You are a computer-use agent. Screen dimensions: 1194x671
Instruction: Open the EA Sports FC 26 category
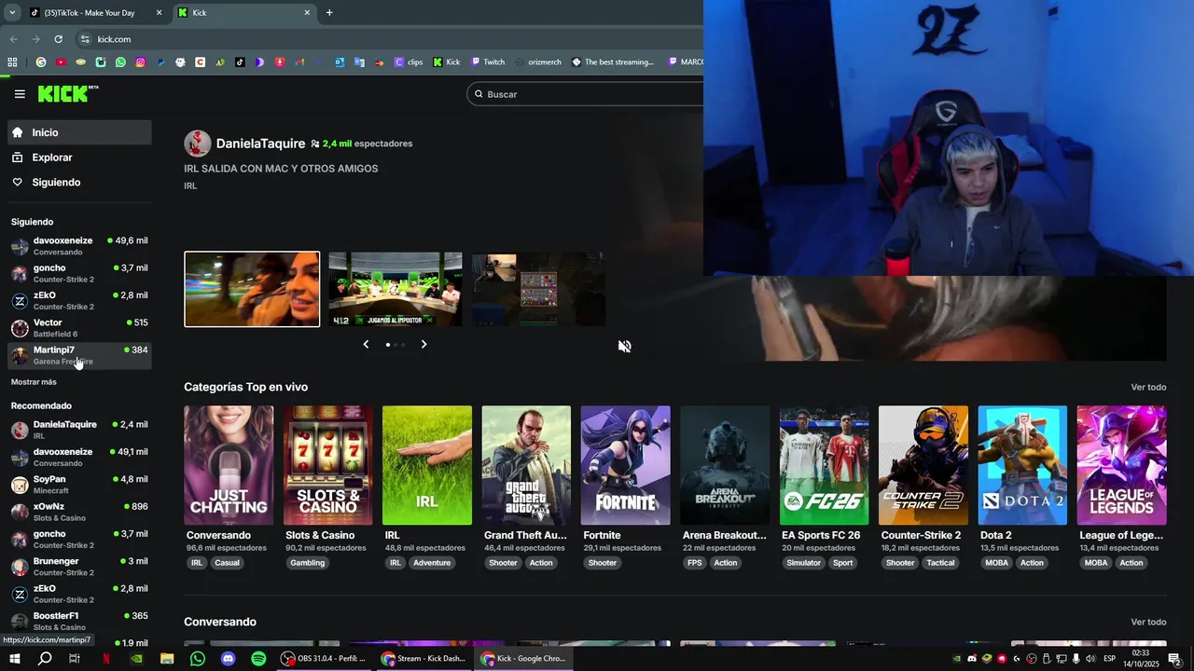(824, 465)
